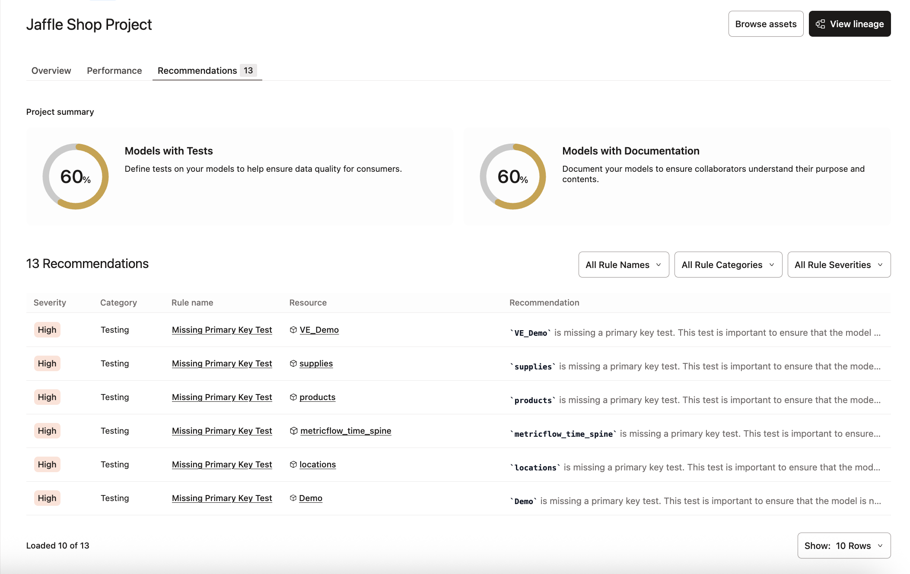Follow the locations resource link
The image size is (910, 574).
(318, 464)
